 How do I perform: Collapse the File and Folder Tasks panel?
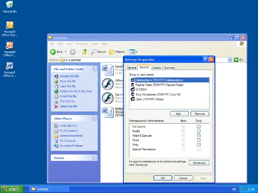[94, 69]
